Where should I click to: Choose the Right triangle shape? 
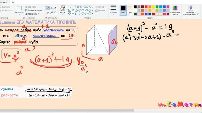pyautogui.click(x=70, y=10)
